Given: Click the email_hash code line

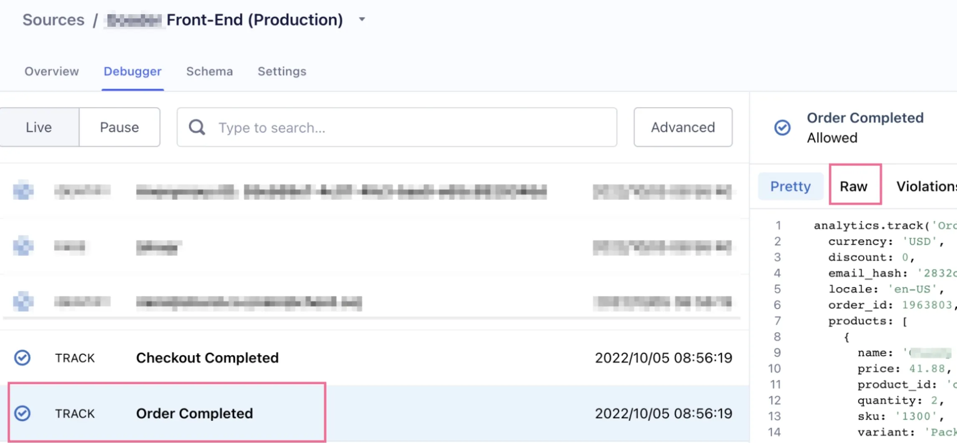Looking at the screenshot, I should click(x=893, y=273).
